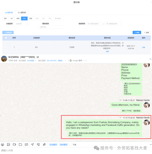Click the edit icon beside M.EMIRA name
152x154 pixels.
point(38,57)
